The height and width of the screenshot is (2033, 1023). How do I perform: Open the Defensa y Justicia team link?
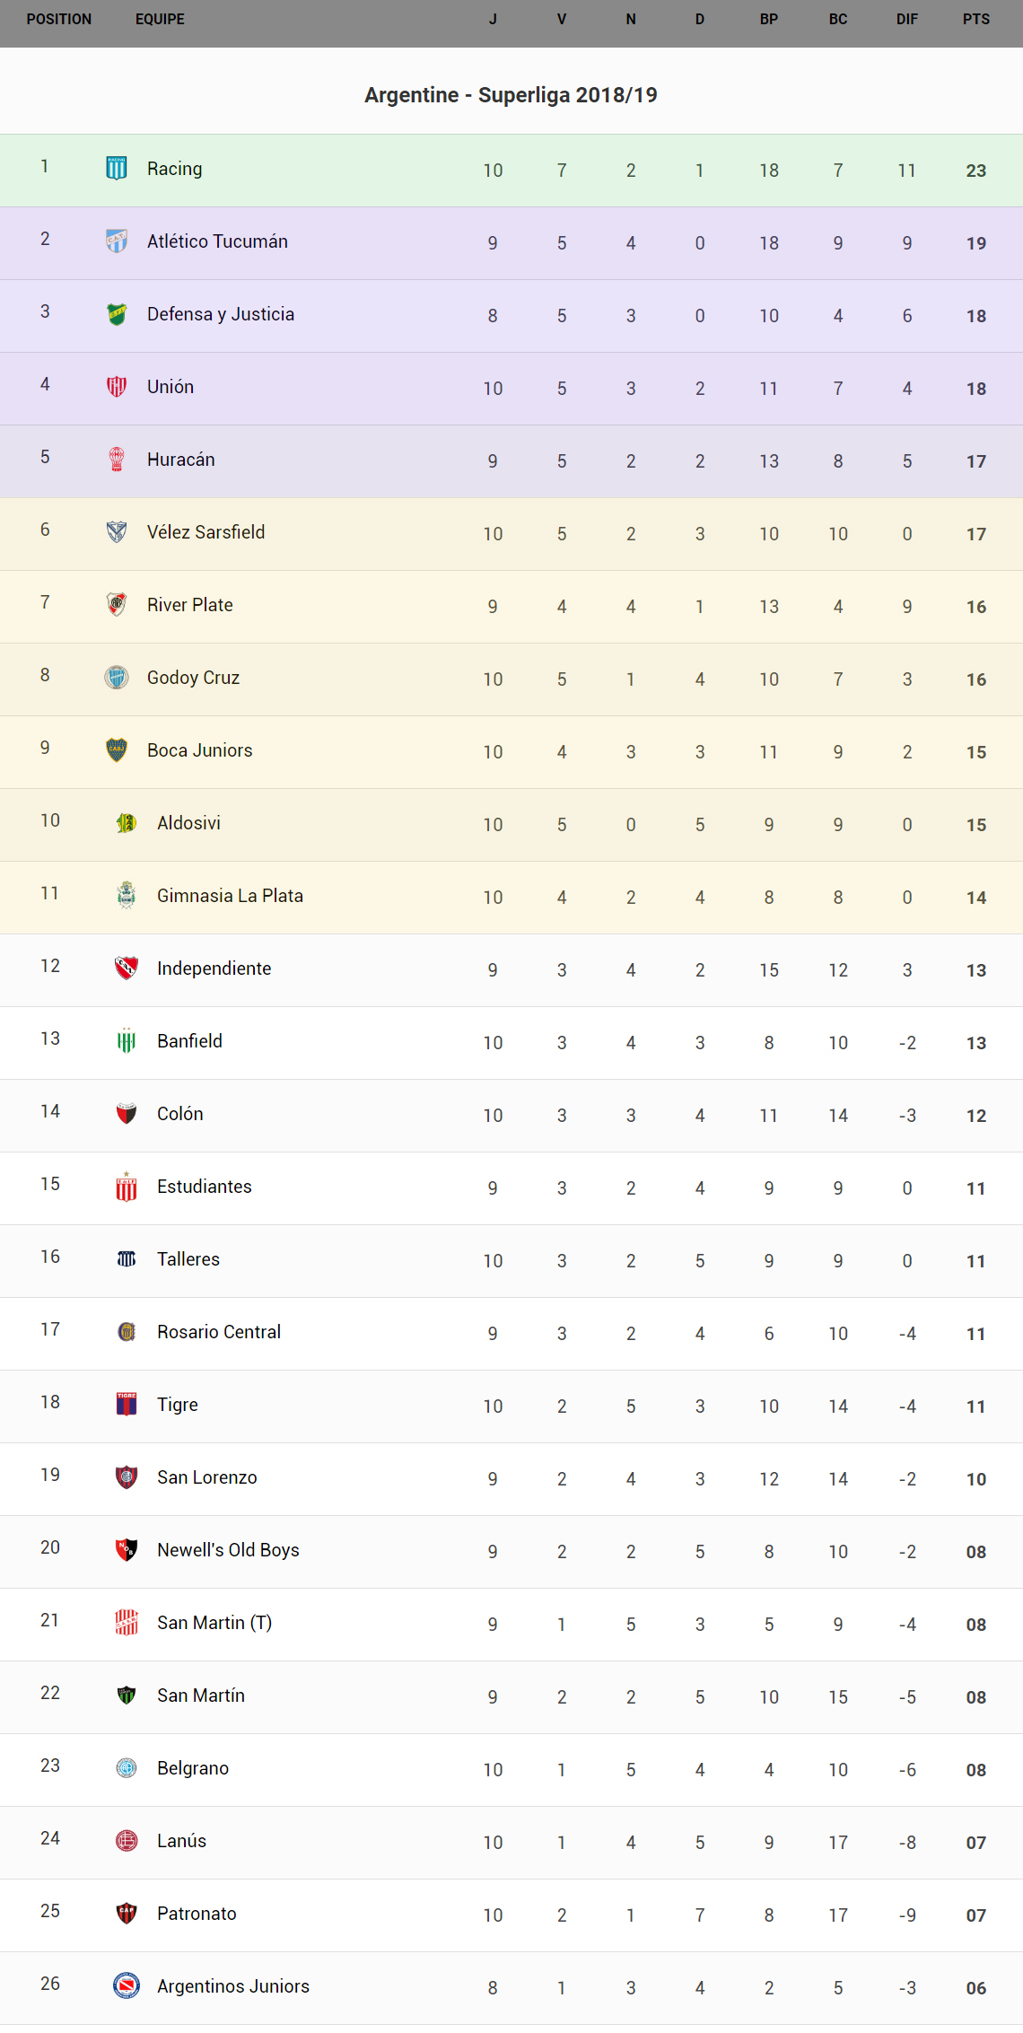tap(221, 314)
